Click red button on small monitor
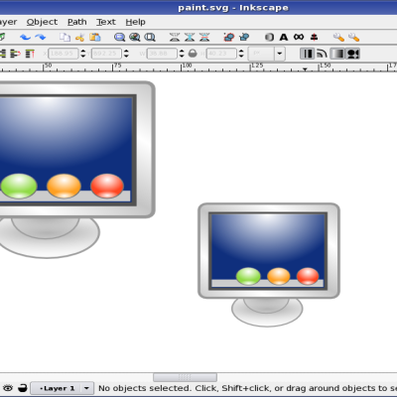 [308, 276]
